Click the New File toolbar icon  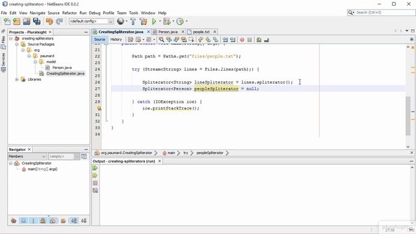(7, 21)
